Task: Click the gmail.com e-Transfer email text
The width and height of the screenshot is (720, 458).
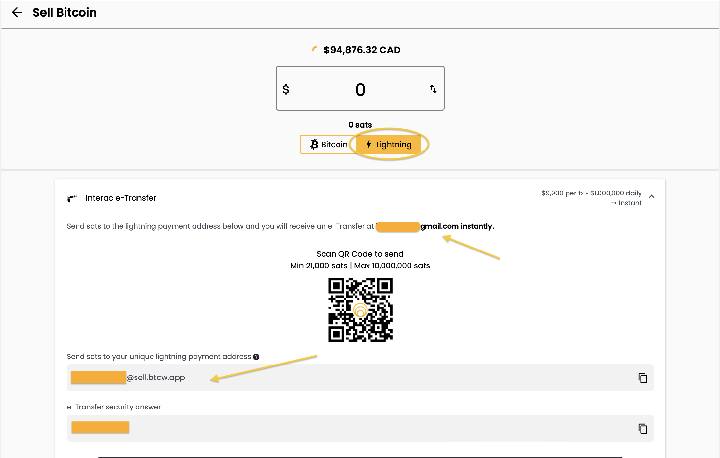Action: (x=439, y=226)
